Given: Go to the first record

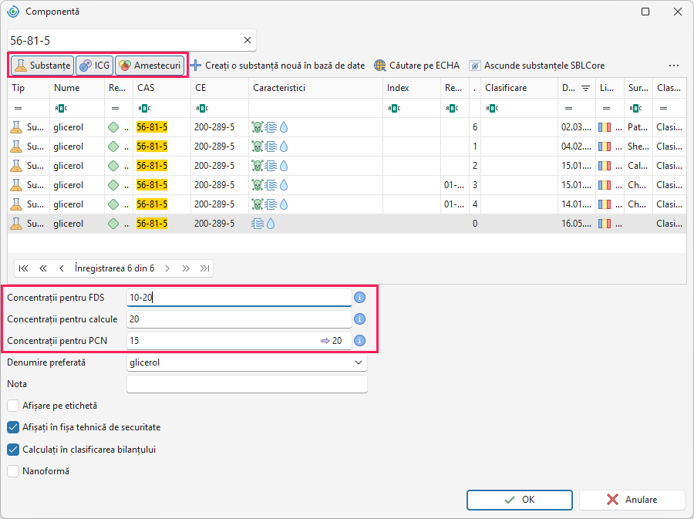Looking at the screenshot, I should click(x=23, y=268).
